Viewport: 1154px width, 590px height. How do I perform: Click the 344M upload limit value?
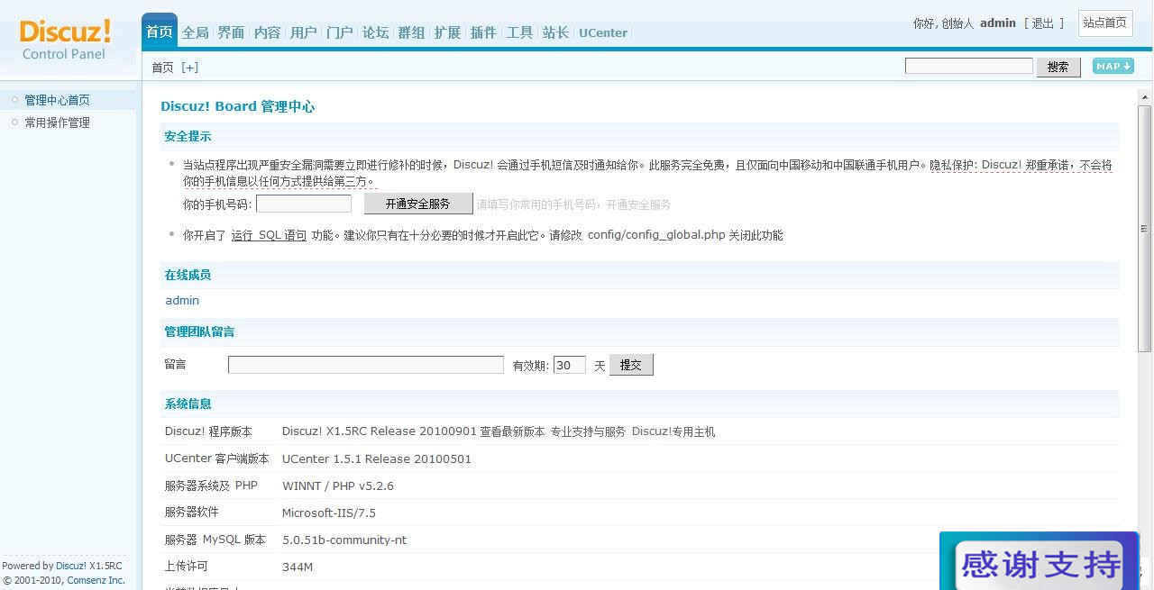[x=298, y=567]
